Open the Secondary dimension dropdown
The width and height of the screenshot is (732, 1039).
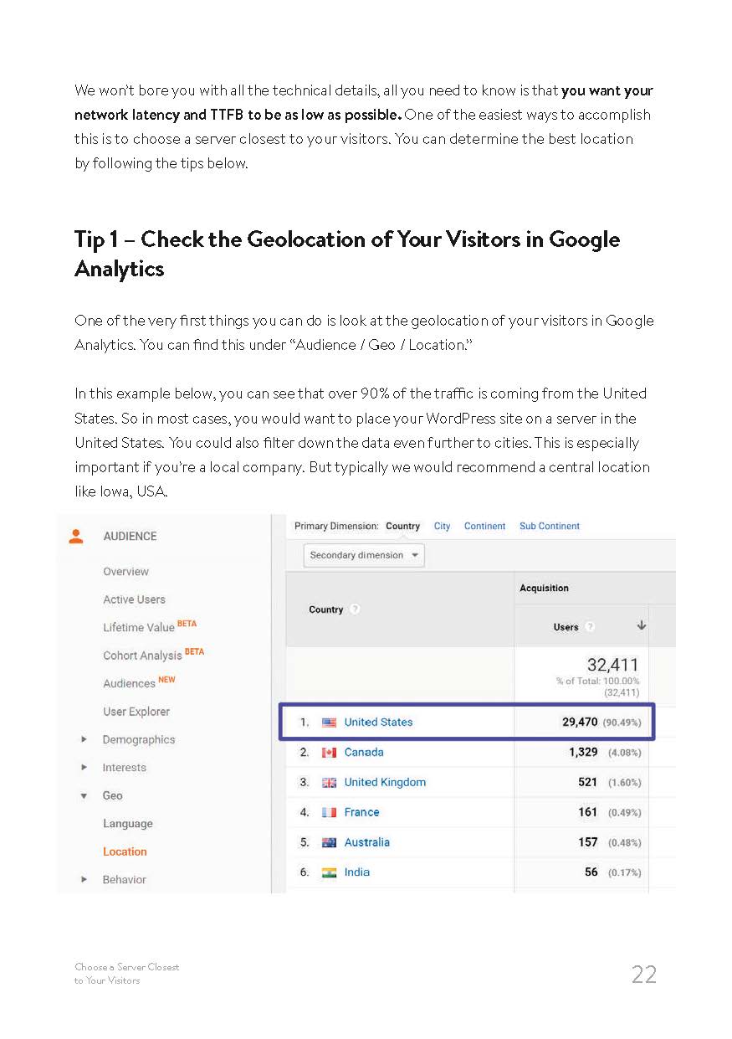[364, 555]
